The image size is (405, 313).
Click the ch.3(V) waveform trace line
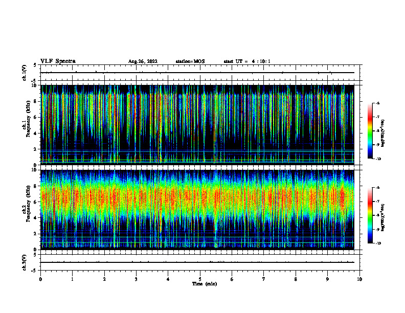tap(197, 262)
